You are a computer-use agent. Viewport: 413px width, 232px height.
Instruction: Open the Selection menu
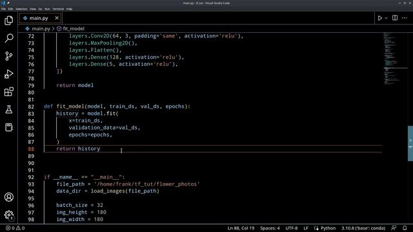point(21,8)
